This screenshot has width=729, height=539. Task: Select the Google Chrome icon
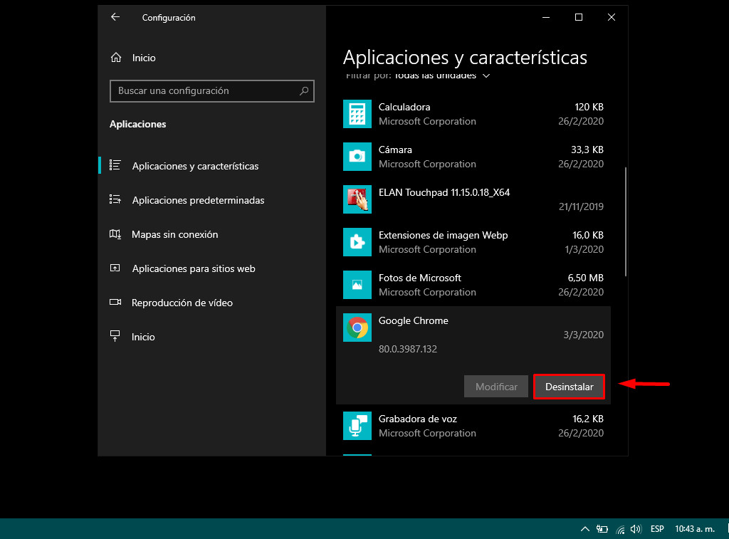click(357, 328)
